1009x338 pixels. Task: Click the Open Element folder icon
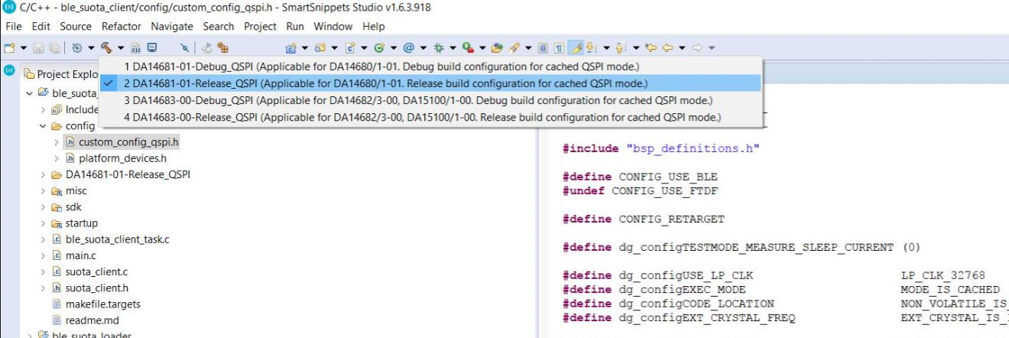497,47
